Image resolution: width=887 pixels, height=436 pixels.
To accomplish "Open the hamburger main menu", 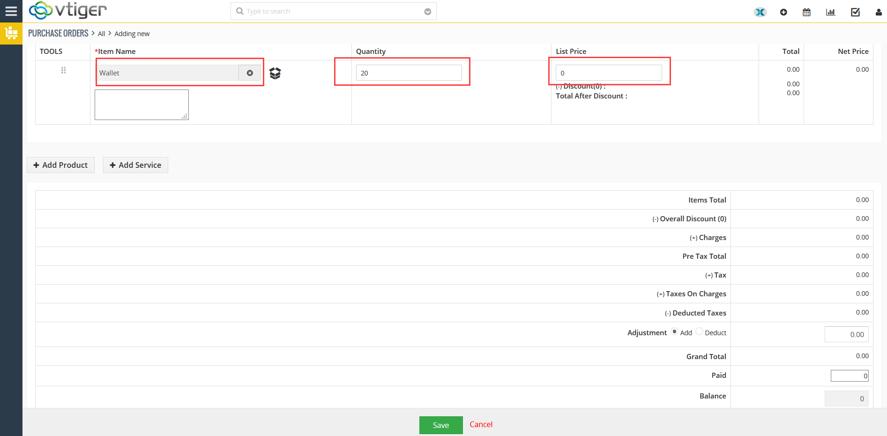I will pyautogui.click(x=11, y=11).
